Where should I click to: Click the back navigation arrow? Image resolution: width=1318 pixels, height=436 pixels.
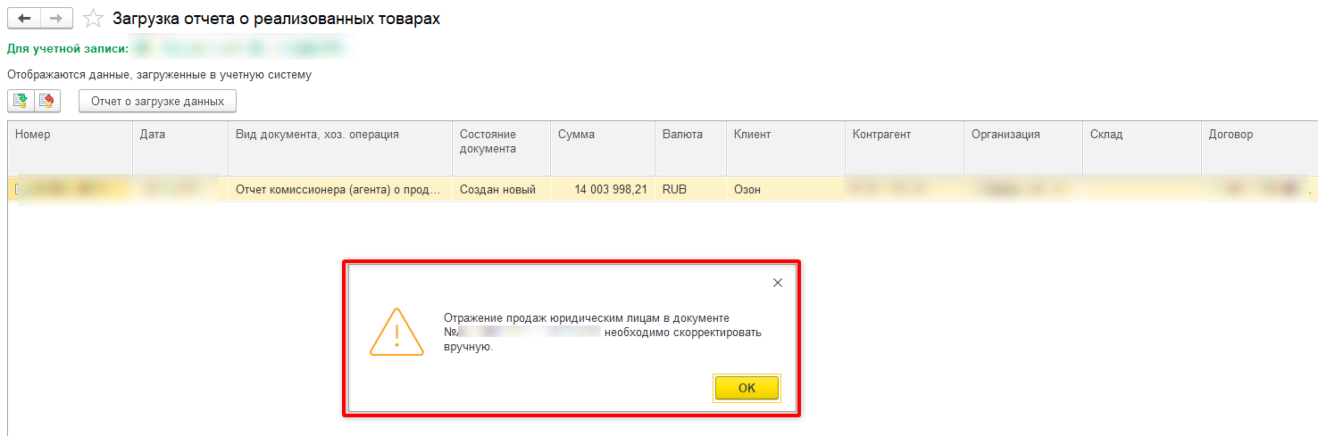24,19
